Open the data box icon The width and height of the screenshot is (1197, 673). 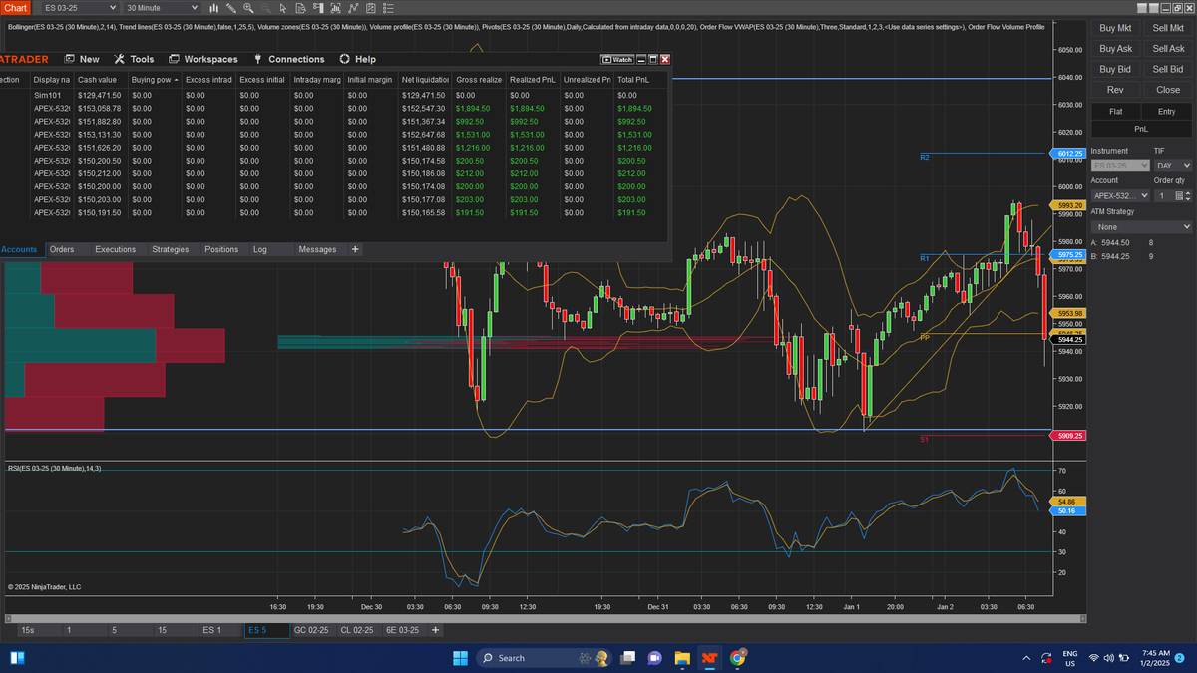pos(300,8)
